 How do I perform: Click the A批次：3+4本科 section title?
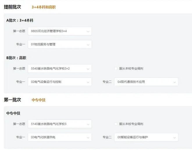coord(20,20)
